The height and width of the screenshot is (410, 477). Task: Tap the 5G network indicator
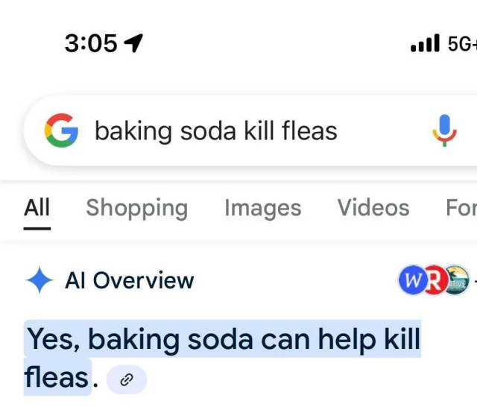[462, 44]
